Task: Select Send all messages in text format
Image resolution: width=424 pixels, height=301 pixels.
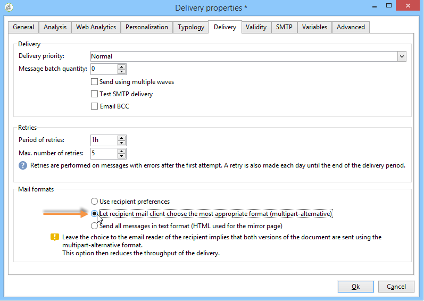Action: point(94,226)
